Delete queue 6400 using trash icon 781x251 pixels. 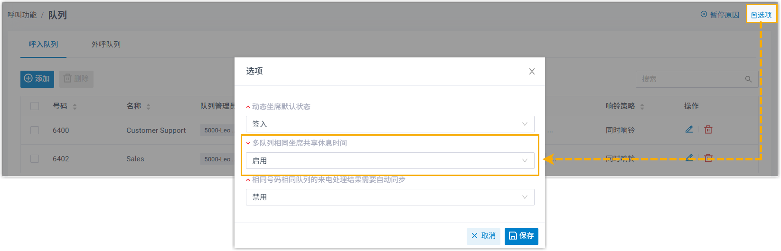(x=708, y=130)
